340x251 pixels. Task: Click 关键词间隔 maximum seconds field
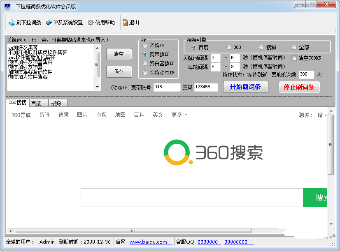[235, 58]
